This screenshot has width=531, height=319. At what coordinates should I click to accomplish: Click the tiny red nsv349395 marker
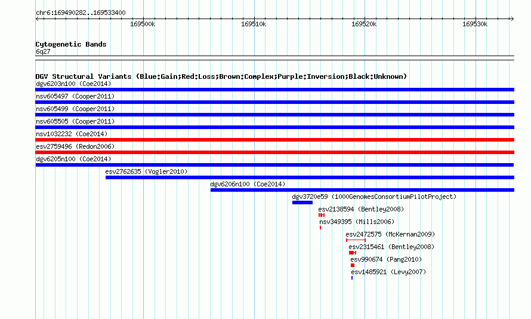click(320, 228)
